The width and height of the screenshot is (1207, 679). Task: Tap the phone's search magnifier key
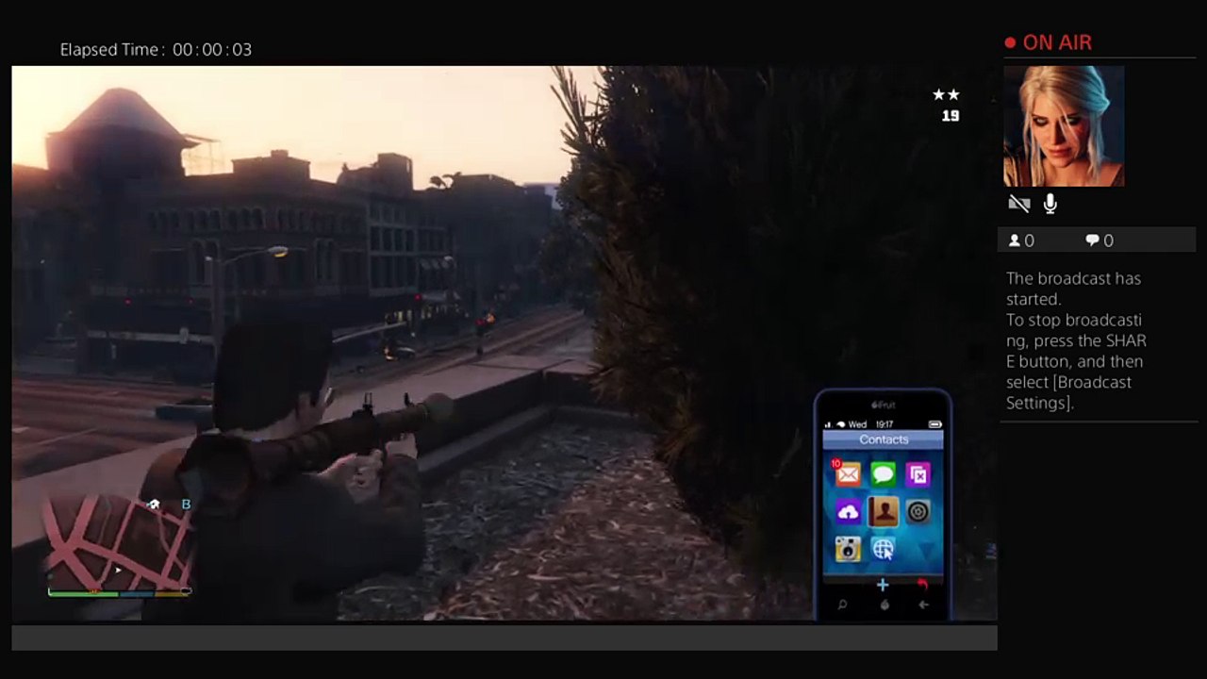[x=842, y=604]
